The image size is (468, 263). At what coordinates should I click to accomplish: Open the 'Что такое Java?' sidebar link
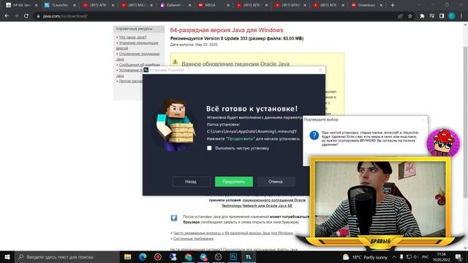pos(132,37)
